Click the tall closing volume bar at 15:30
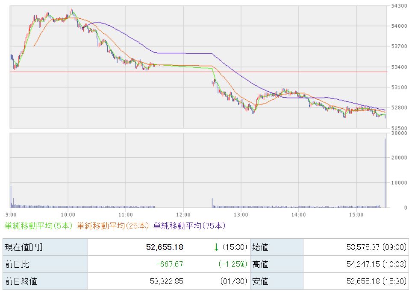The width and height of the screenshot is (412, 292). (385, 173)
